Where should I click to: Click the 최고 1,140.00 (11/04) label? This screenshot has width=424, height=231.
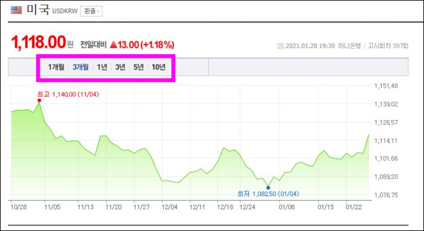coord(68,94)
